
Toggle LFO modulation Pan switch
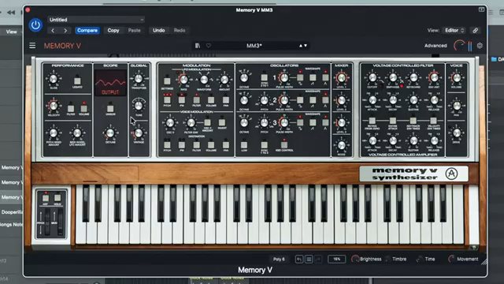click(226, 100)
